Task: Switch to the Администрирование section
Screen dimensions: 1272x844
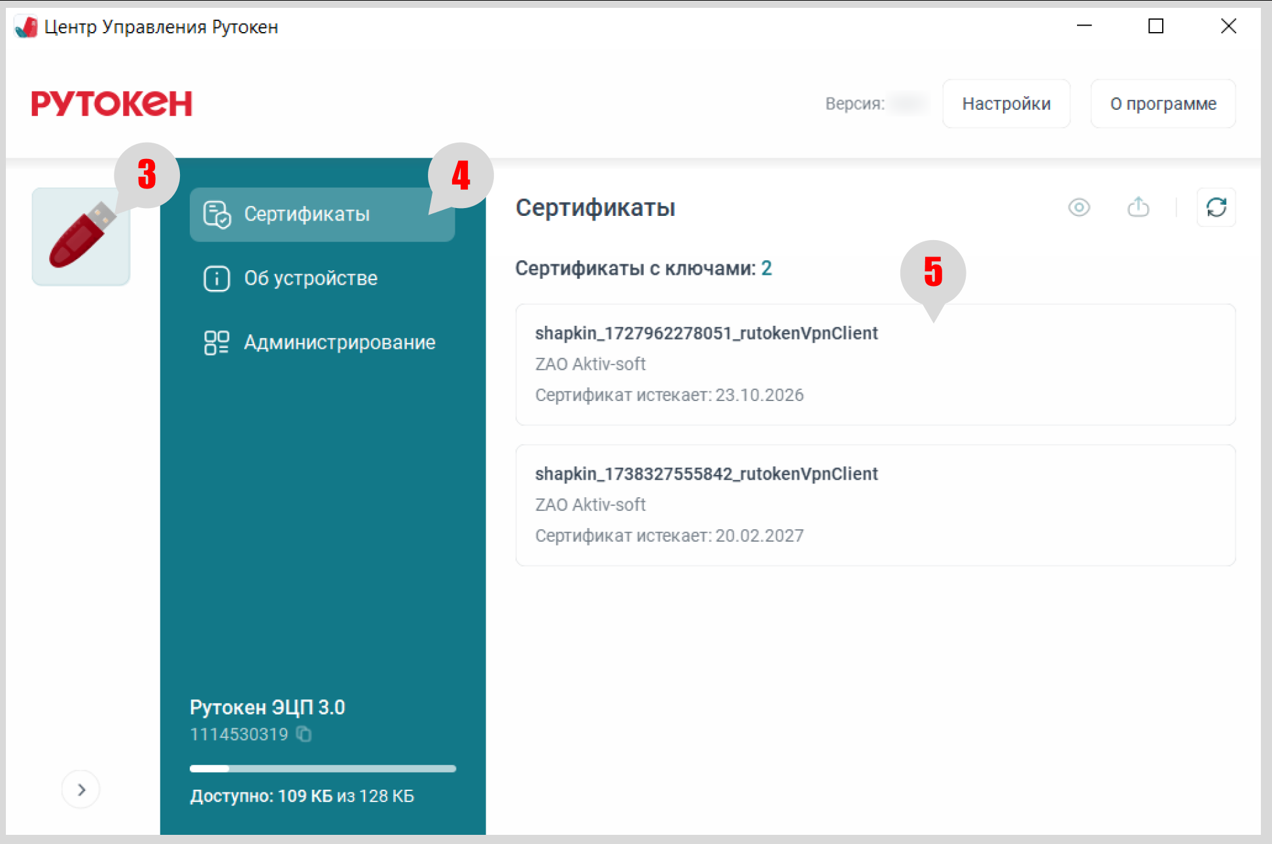Action: tap(339, 343)
